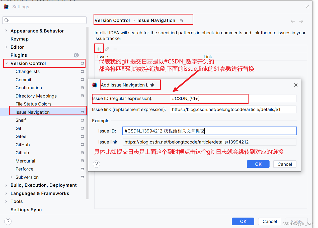The width and height of the screenshot is (318, 228).
Task: Click OK at bottom of Settings window
Action: click(x=243, y=221)
